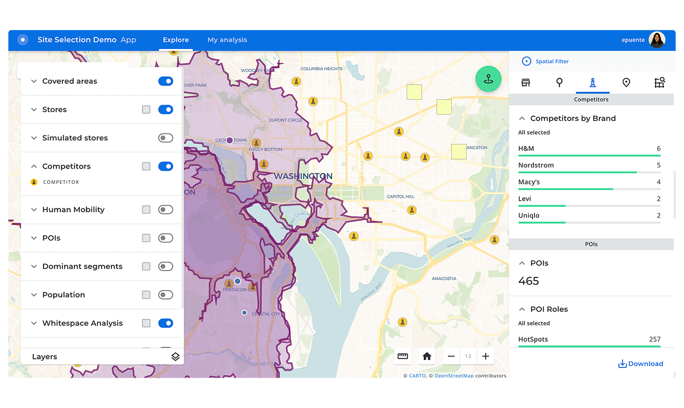Open the Explore tab
This screenshot has height=408, width=684.
click(x=176, y=40)
